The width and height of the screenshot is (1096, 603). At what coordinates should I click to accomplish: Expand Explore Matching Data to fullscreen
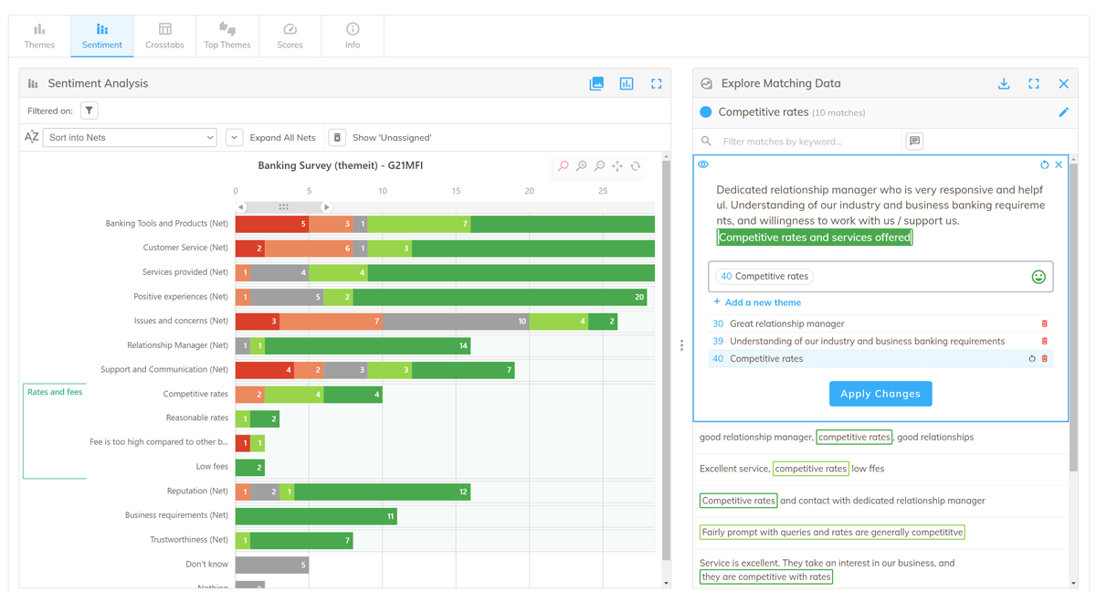[x=1034, y=83]
